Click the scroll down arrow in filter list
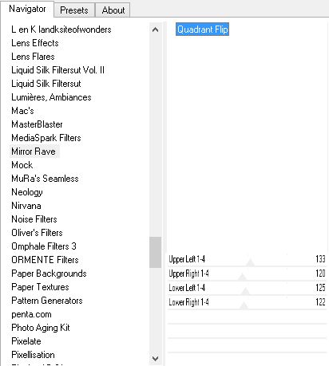The width and height of the screenshot is (329, 366). click(x=155, y=358)
